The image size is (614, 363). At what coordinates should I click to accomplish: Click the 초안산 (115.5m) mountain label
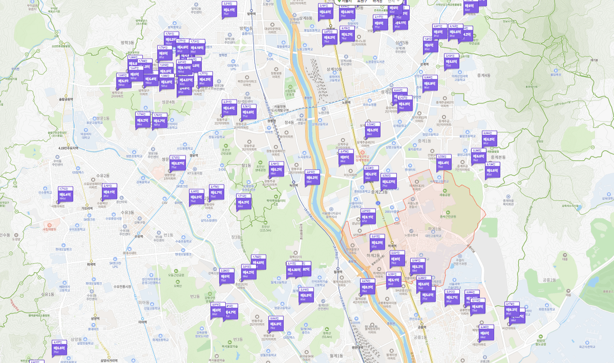click(x=266, y=228)
